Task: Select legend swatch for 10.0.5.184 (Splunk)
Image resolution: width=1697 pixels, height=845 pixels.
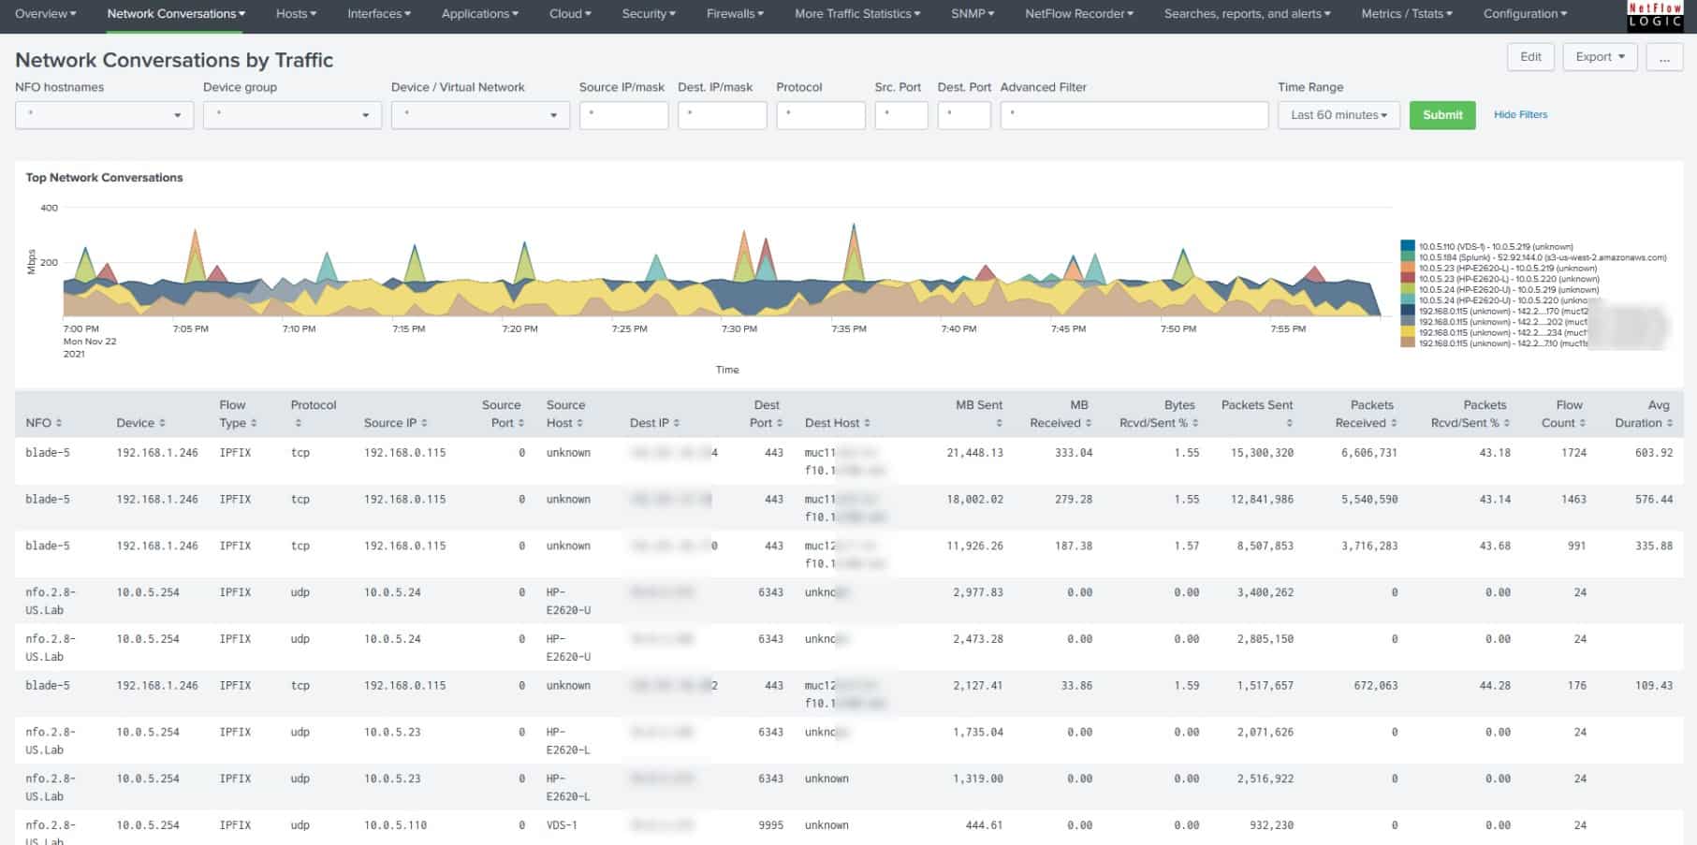Action: (x=1408, y=257)
